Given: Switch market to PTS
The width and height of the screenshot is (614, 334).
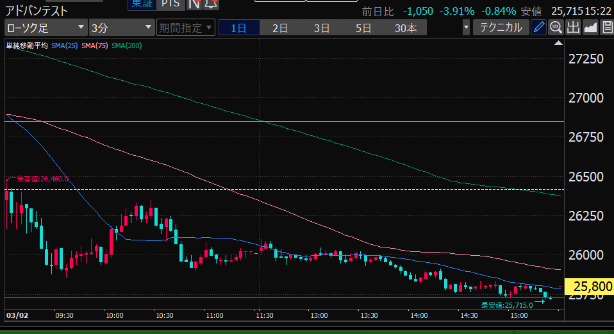Looking at the screenshot, I should [x=170, y=4].
